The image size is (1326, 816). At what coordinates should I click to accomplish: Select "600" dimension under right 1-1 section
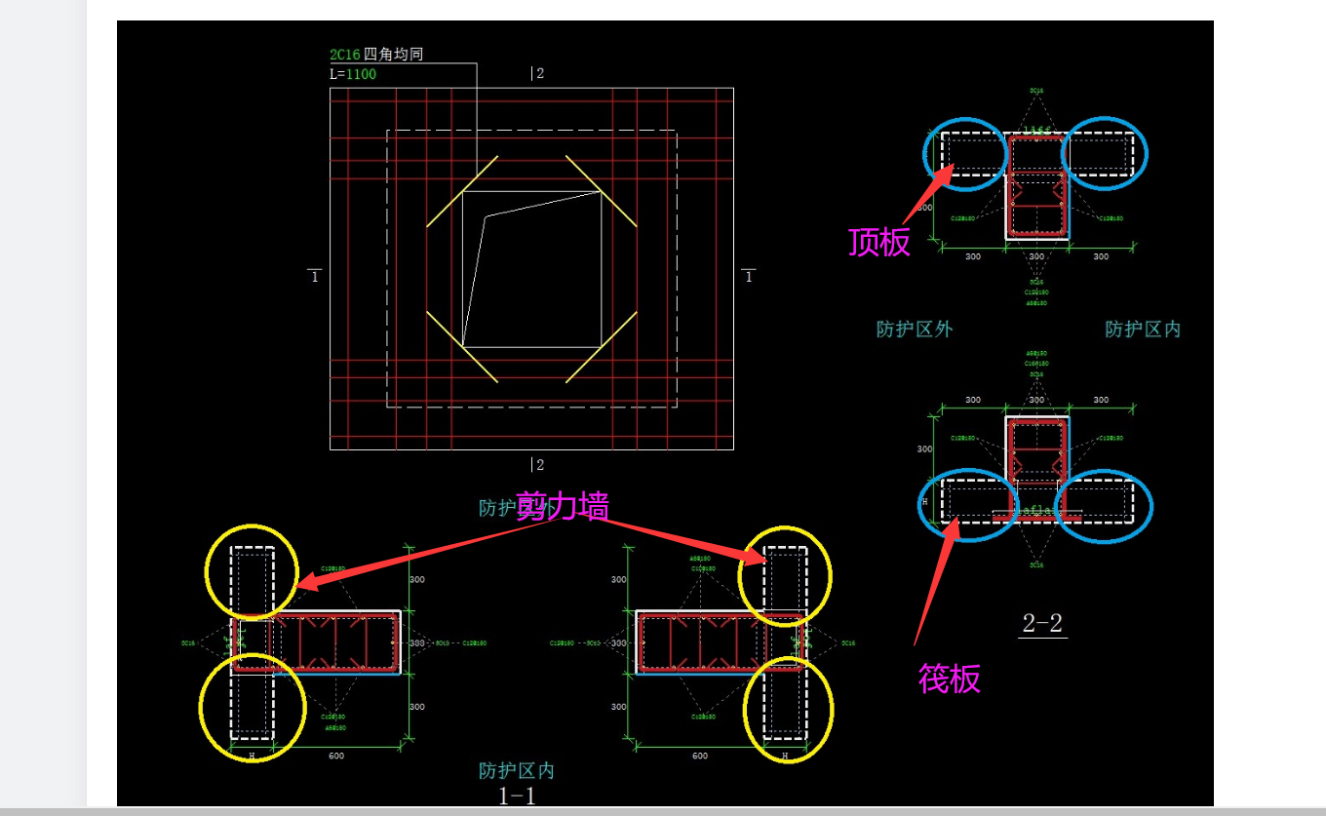tap(700, 756)
